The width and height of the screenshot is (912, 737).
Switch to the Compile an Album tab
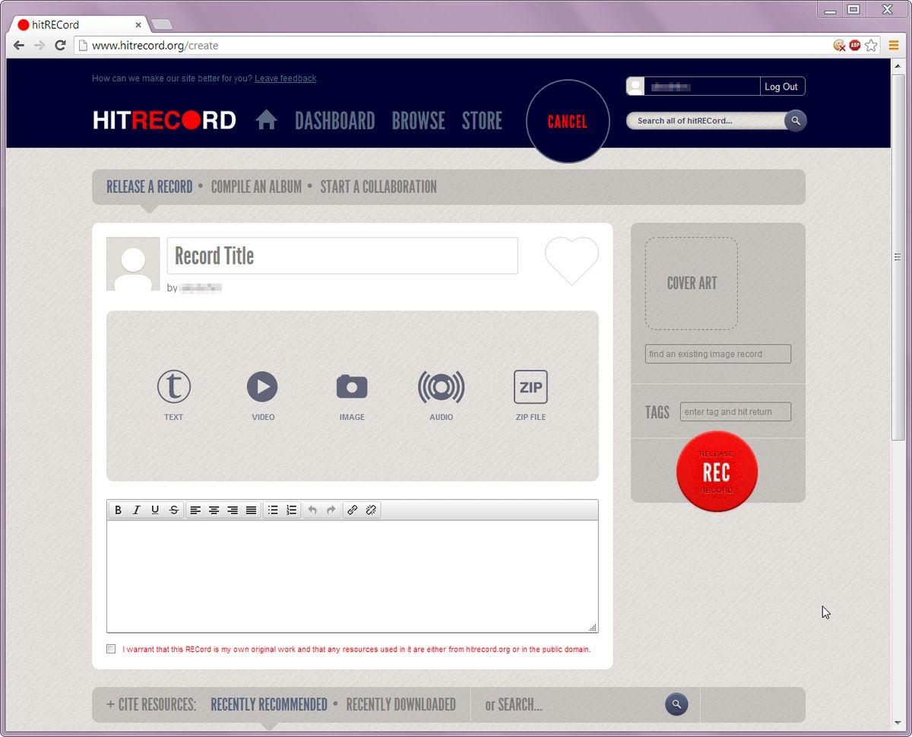(x=256, y=187)
